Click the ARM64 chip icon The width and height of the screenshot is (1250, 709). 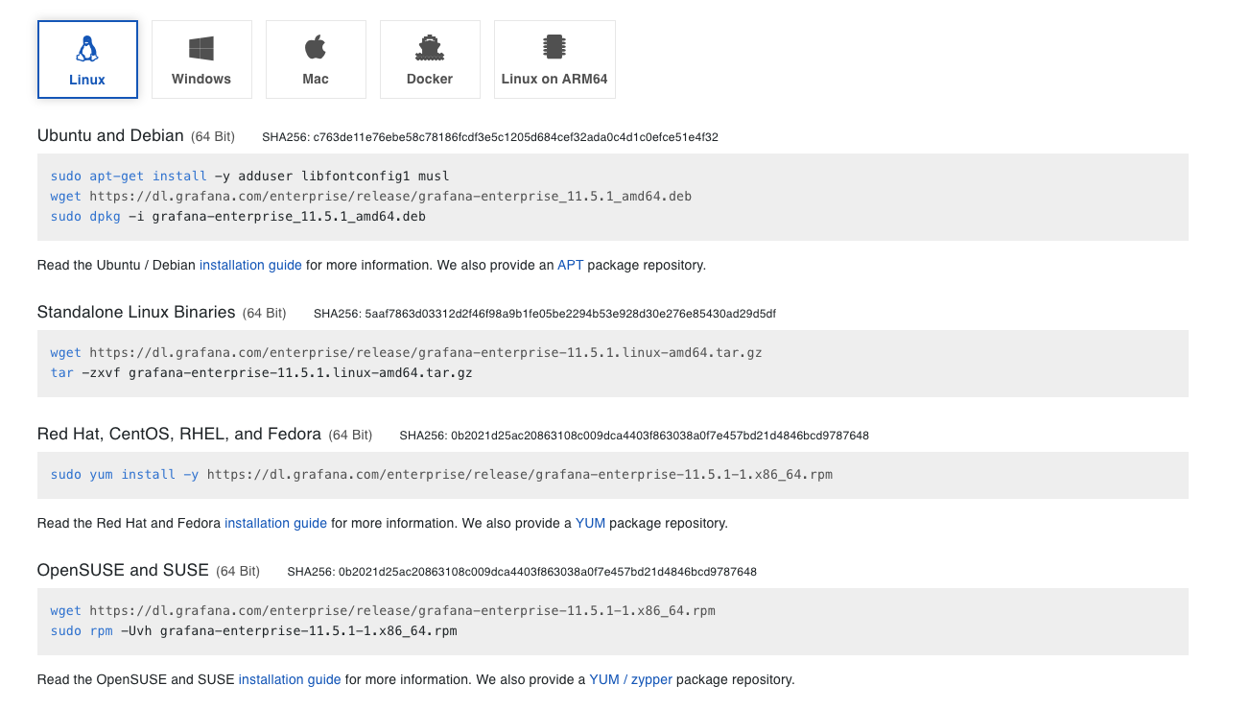pyautogui.click(x=554, y=47)
